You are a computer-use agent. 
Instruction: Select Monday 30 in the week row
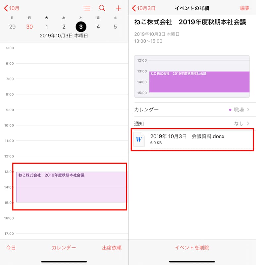[x=29, y=26]
